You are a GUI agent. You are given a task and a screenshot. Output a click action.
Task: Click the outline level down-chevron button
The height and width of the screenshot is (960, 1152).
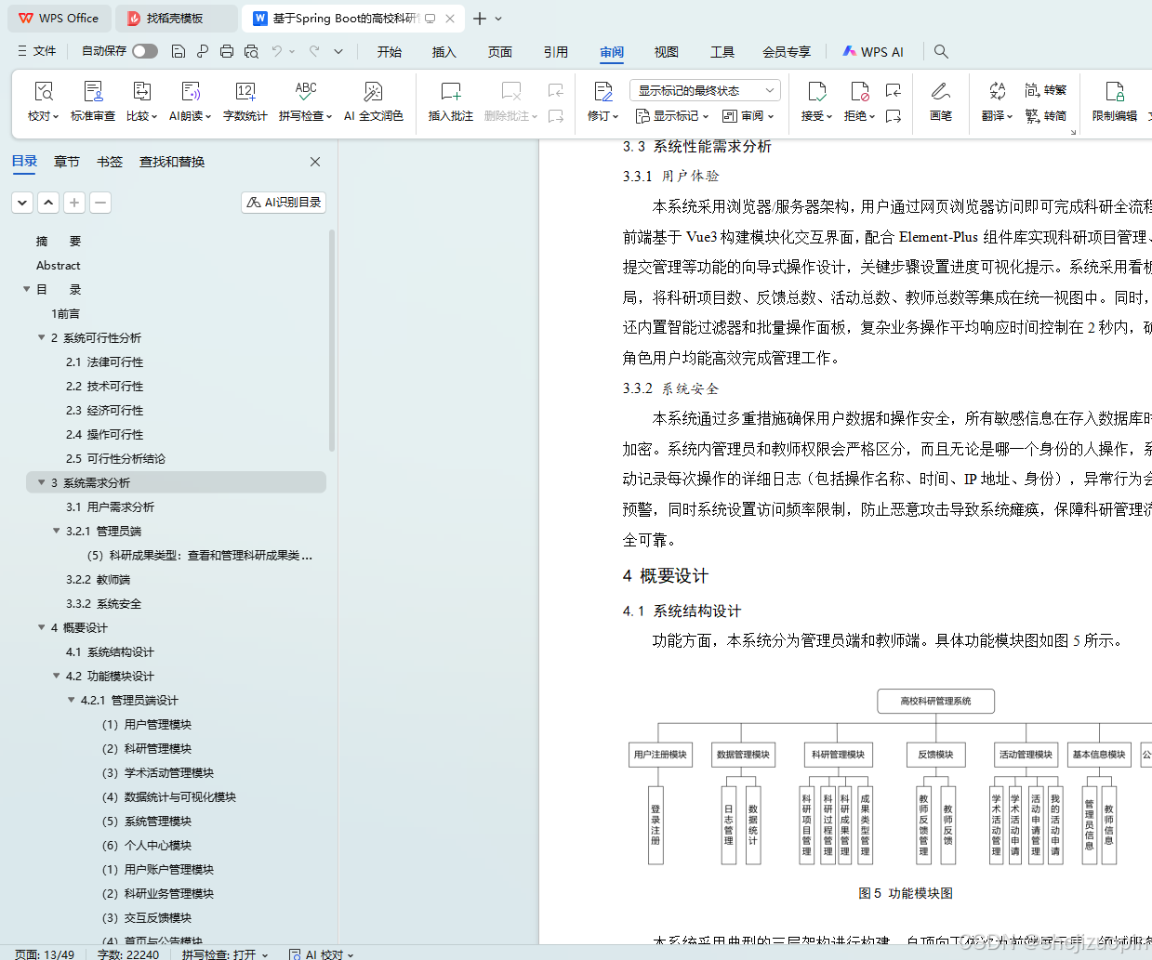(x=22, y=202)
